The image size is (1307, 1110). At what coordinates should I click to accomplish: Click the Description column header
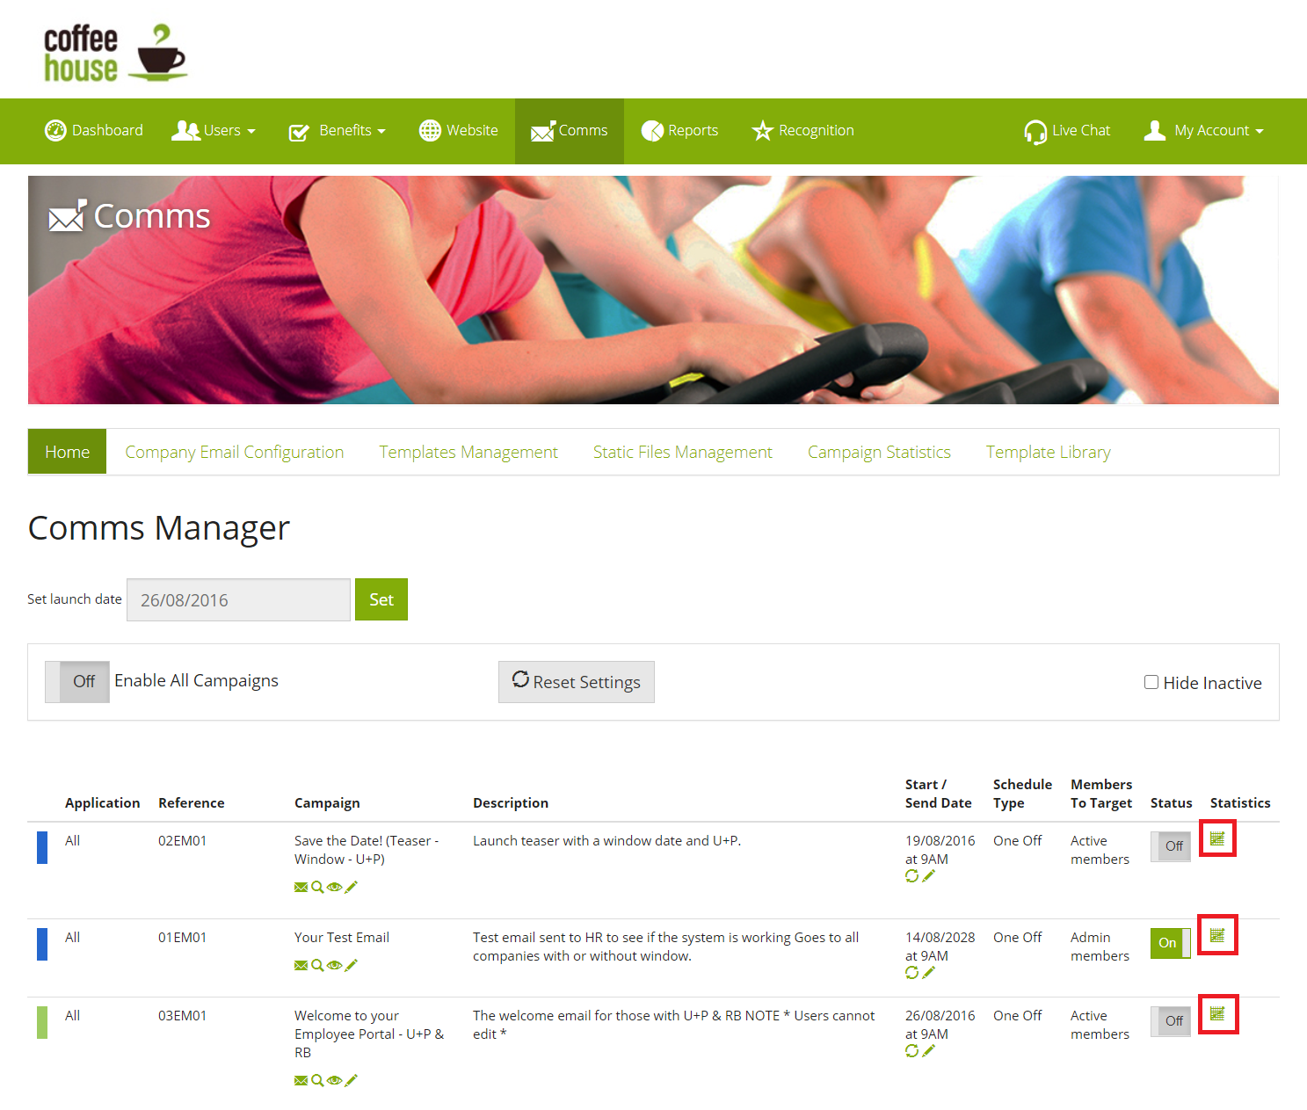511,803
